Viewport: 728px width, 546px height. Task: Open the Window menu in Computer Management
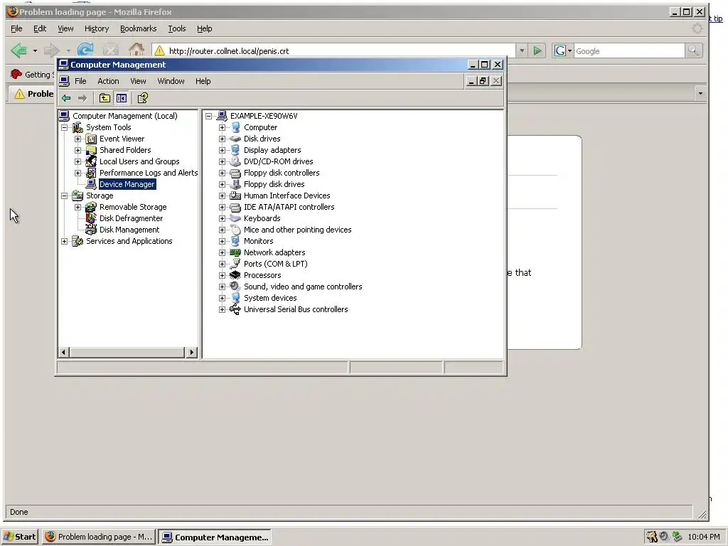[x=171, y=81]
